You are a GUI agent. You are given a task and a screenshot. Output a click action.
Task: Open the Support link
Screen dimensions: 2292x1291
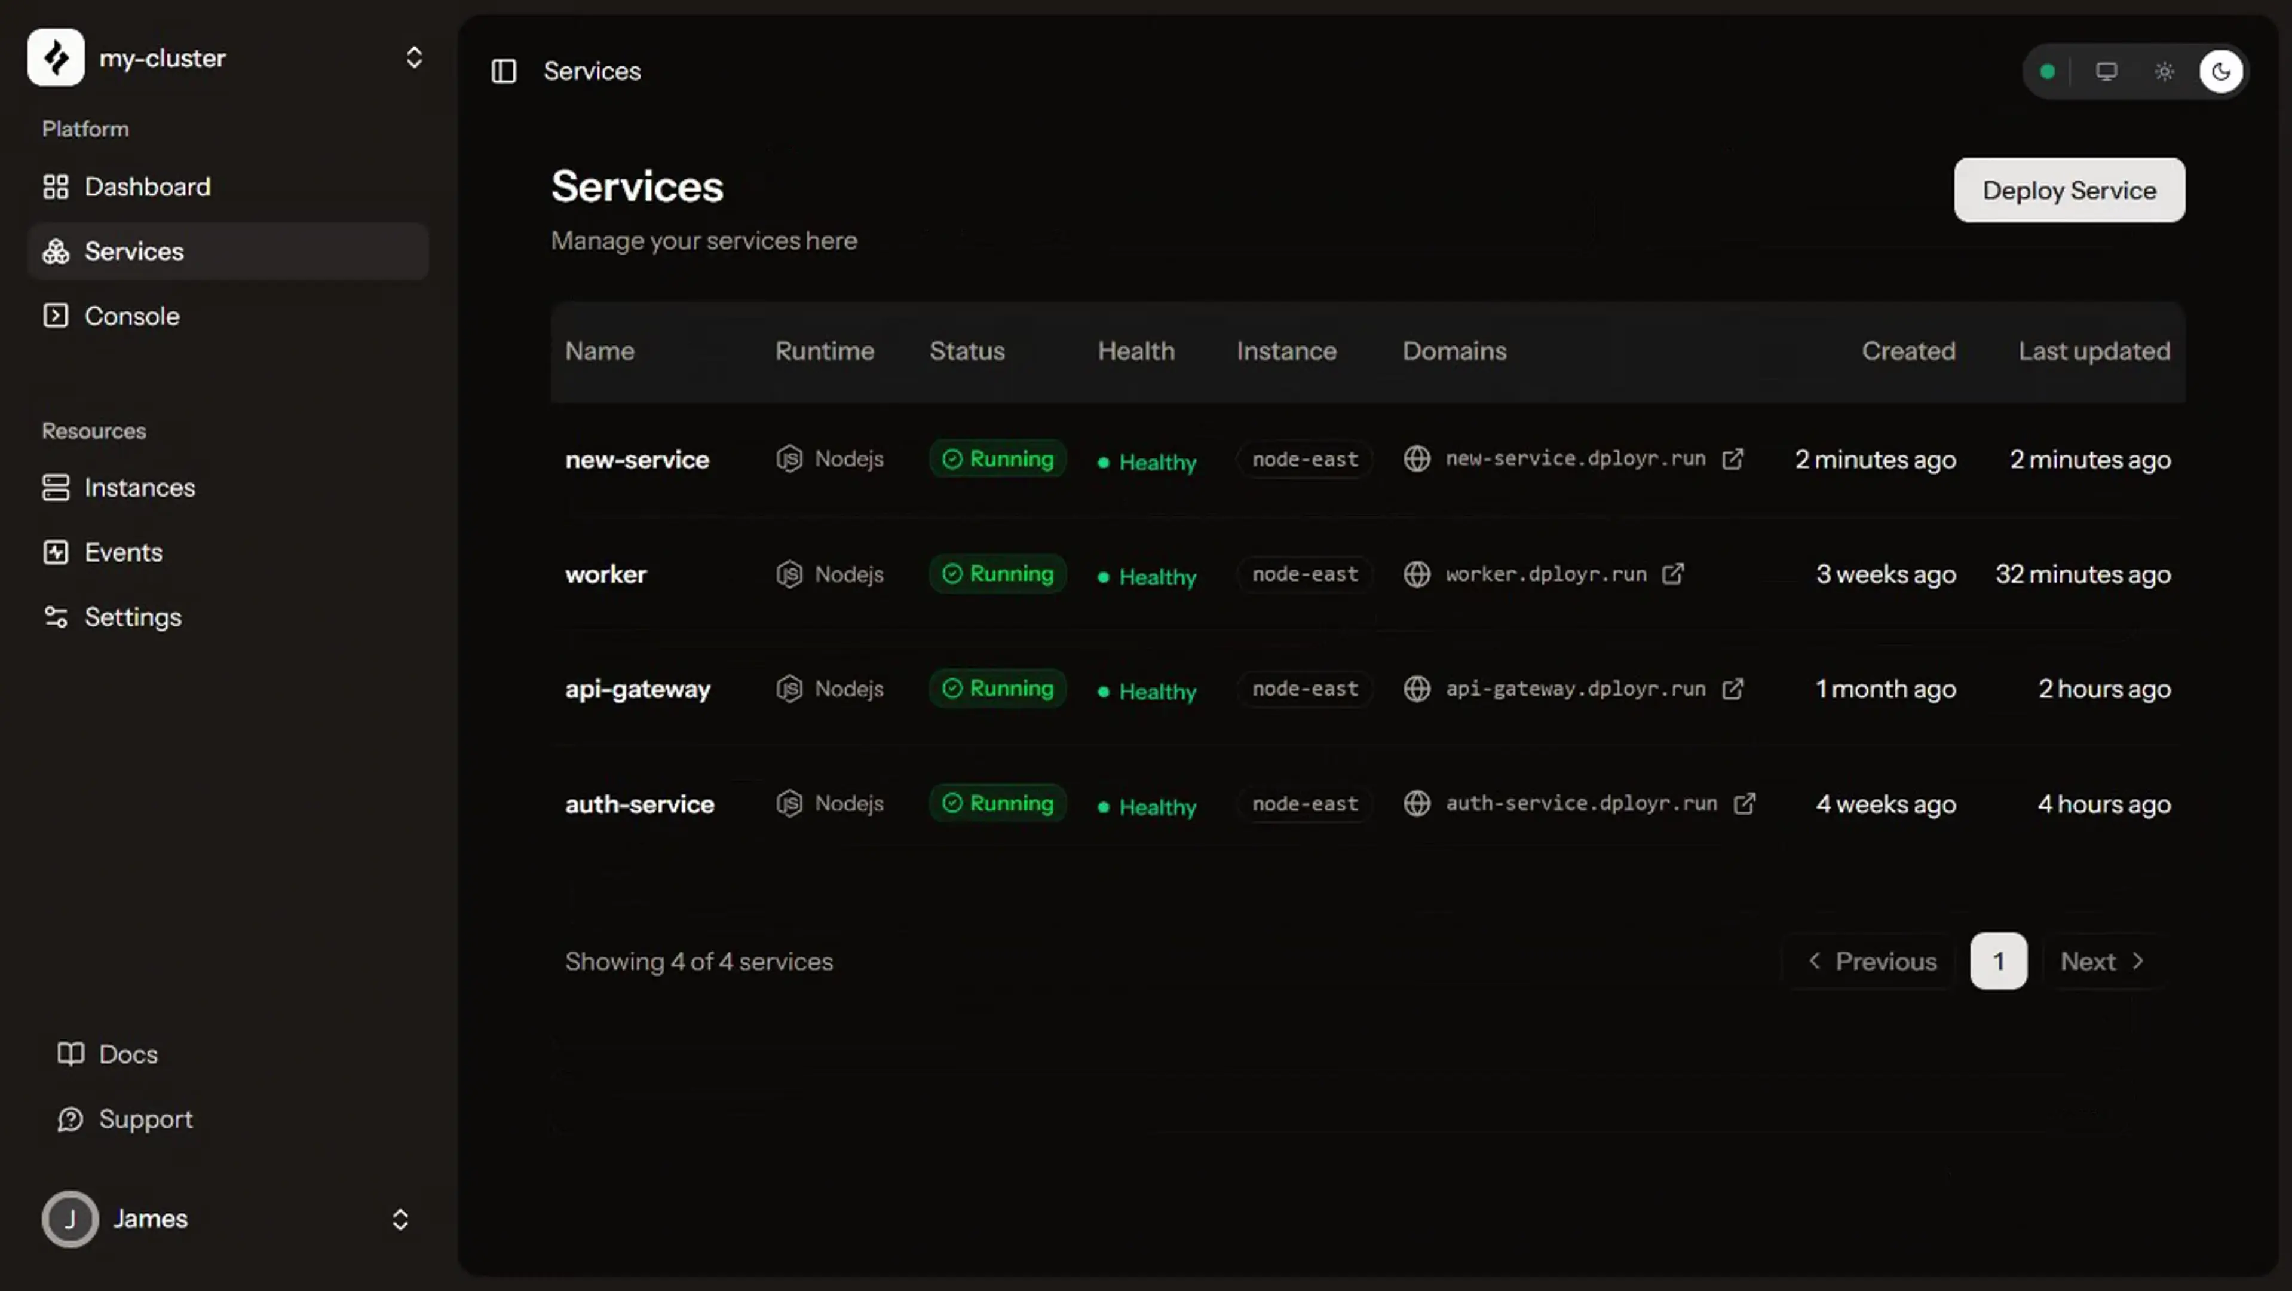(x=124, y=1119)
